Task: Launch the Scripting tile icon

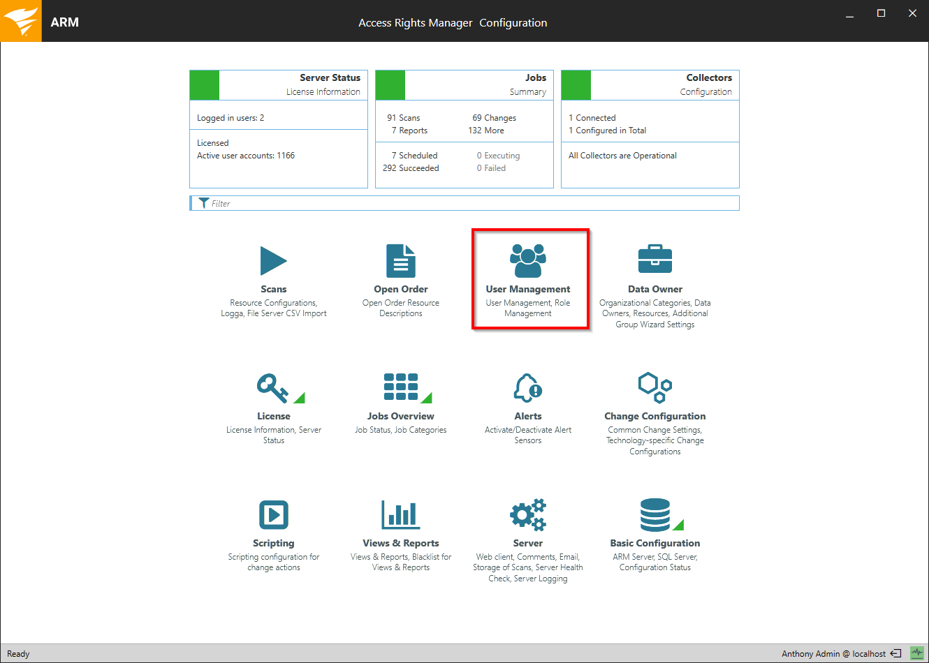Action: click(x=273, y=515)
